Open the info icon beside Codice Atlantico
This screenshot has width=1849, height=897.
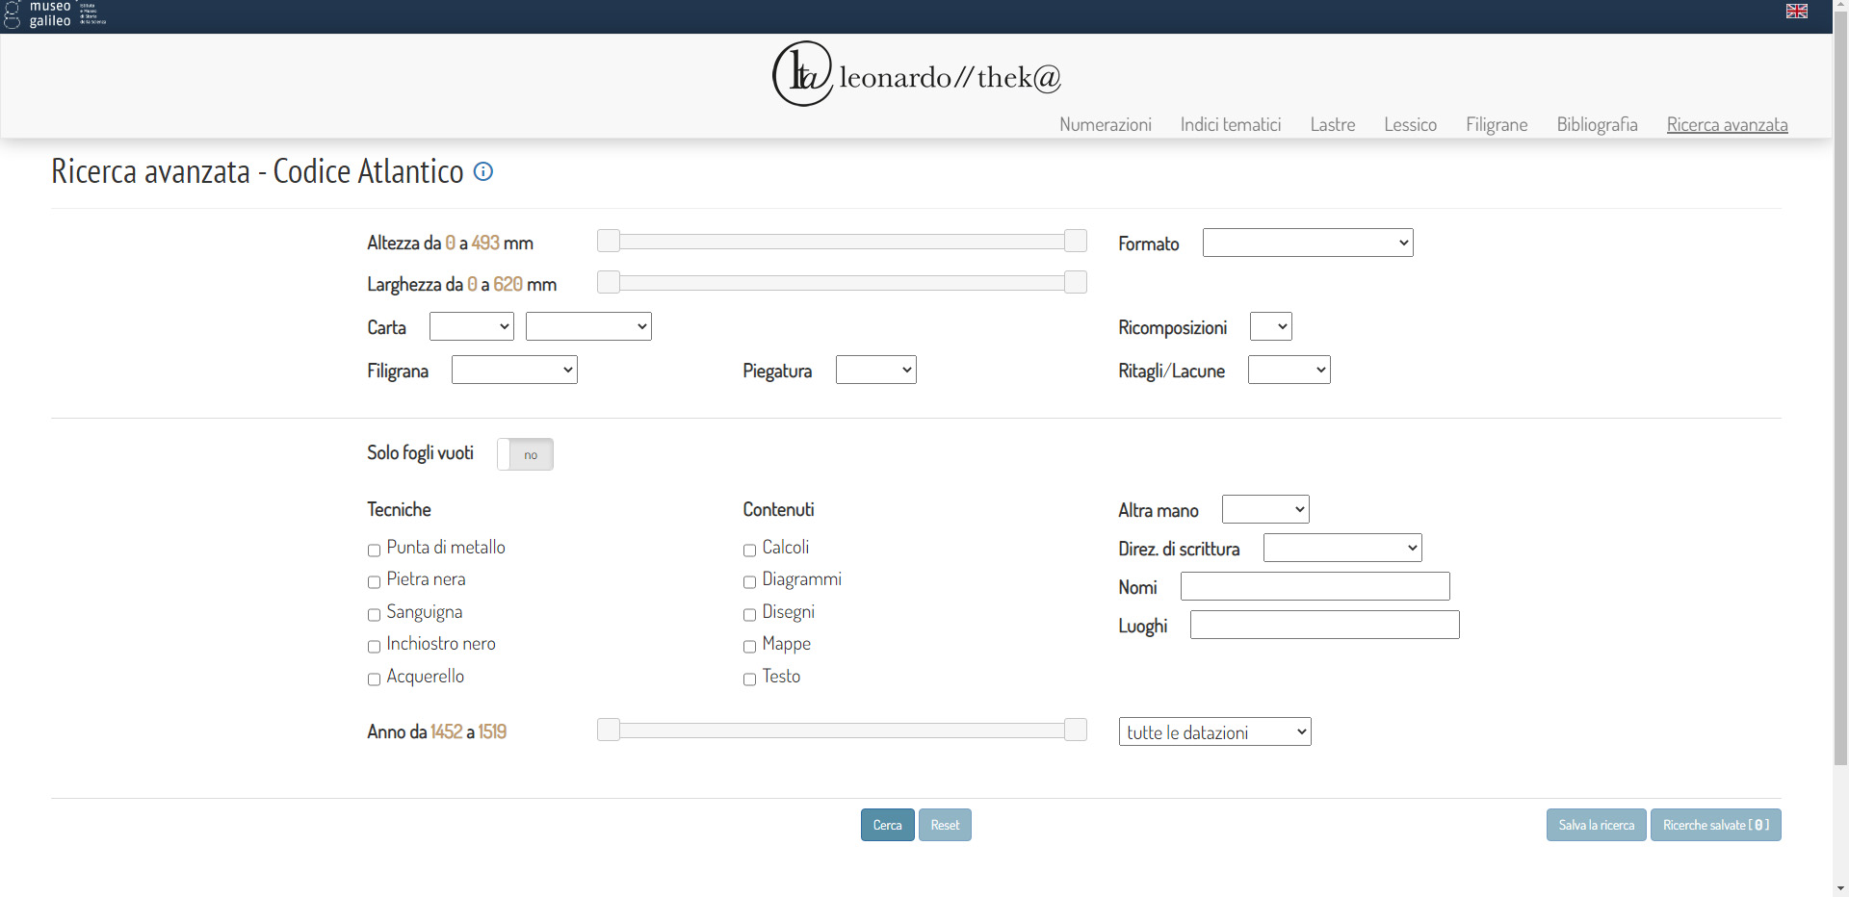pyautogui.click(x=483, y=171)
